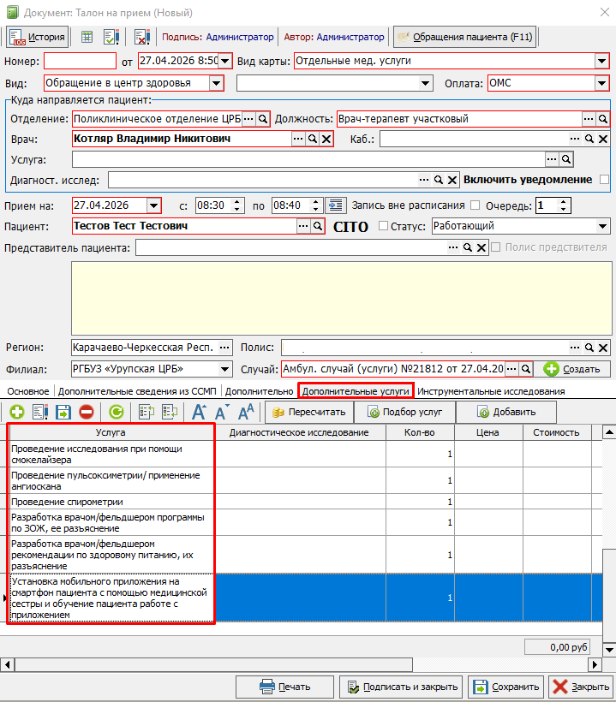616x702 pixels.
Task: Open the 'Оплата' dropdown showing ОМС
Action: [601, 83]
